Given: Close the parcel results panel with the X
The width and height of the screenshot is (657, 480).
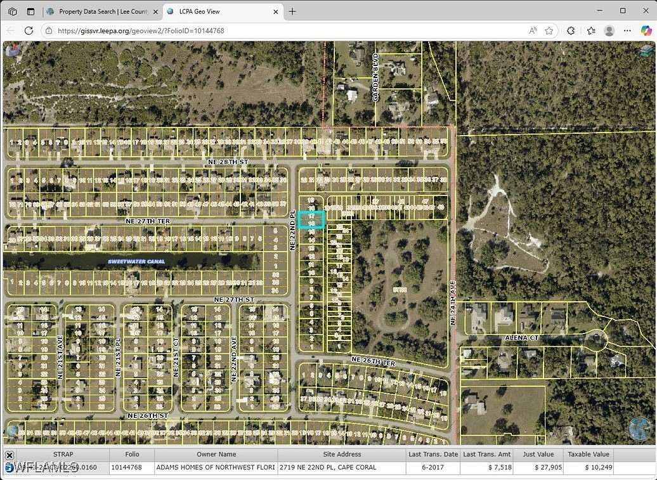Looking at the screenshot, I should 10,455.
